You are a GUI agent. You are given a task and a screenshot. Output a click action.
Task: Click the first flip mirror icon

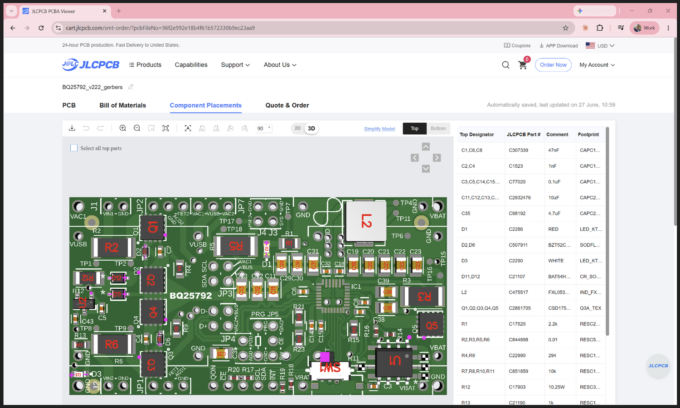click(202, 128)
